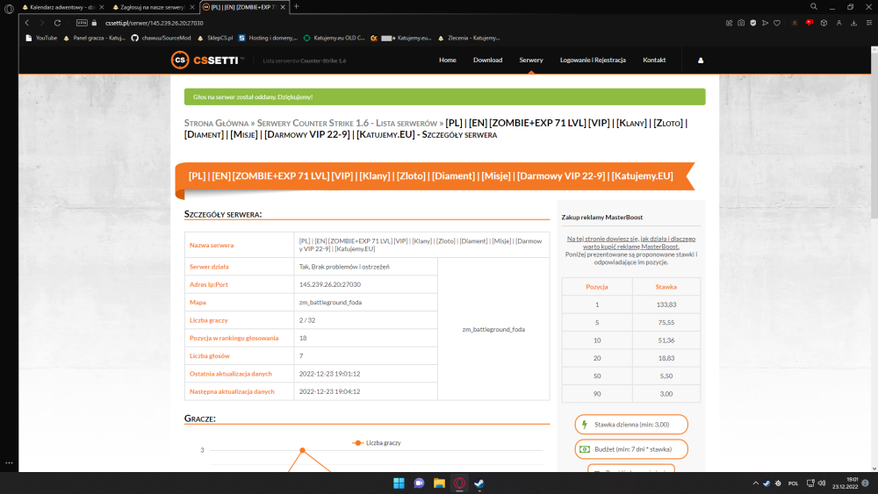Open the Opera menu logo icon
Screen dimensions: 878x494
[9, 9]
